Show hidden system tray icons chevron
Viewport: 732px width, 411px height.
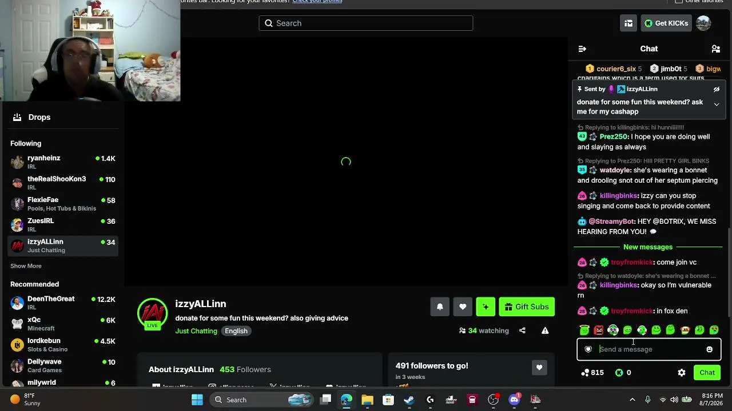tap(632, 400)
